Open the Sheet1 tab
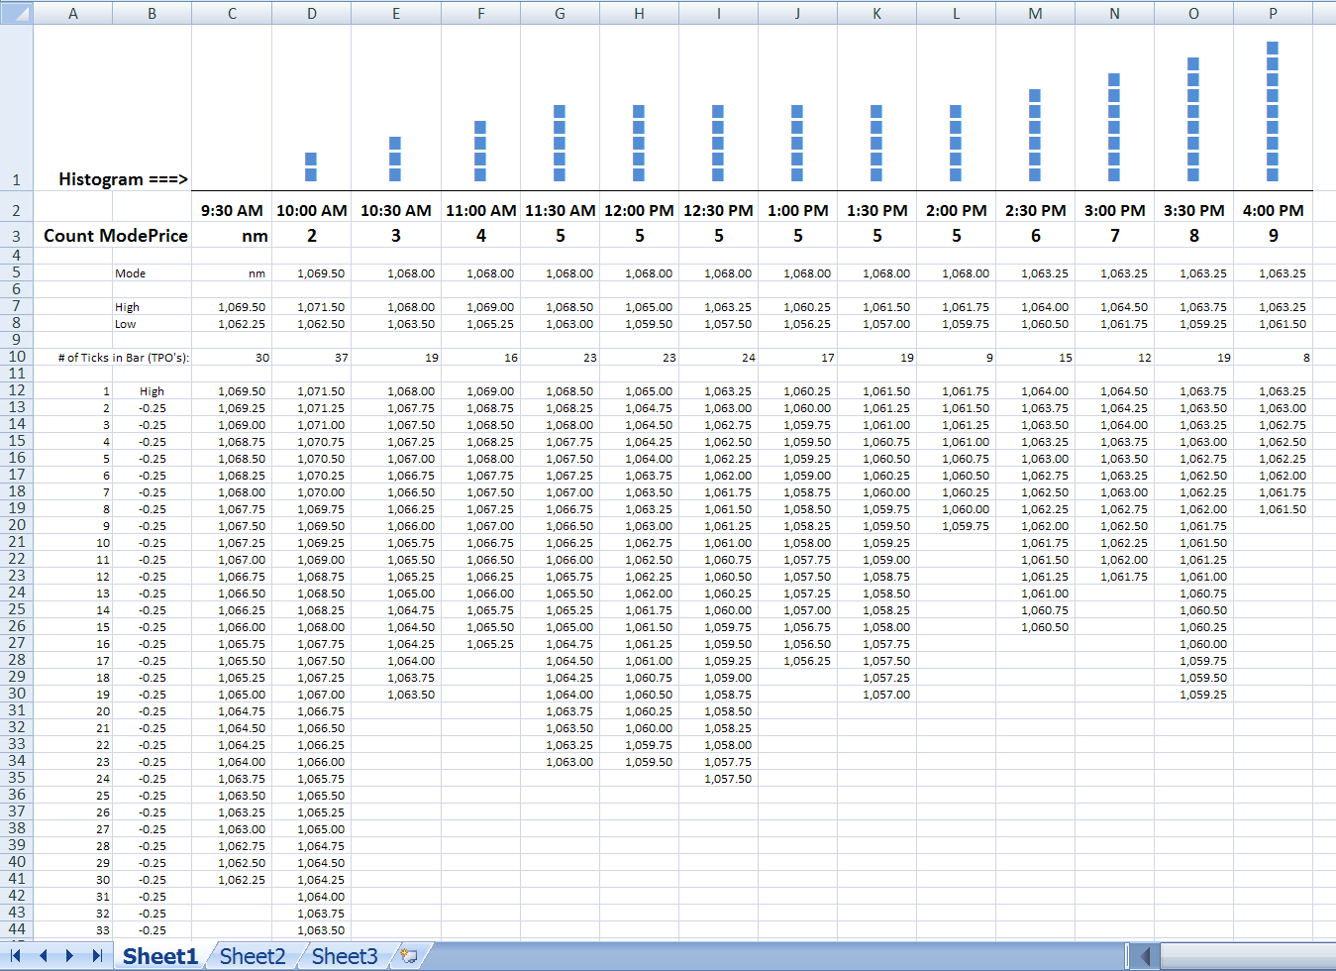1336x971 pixels. 160,956
